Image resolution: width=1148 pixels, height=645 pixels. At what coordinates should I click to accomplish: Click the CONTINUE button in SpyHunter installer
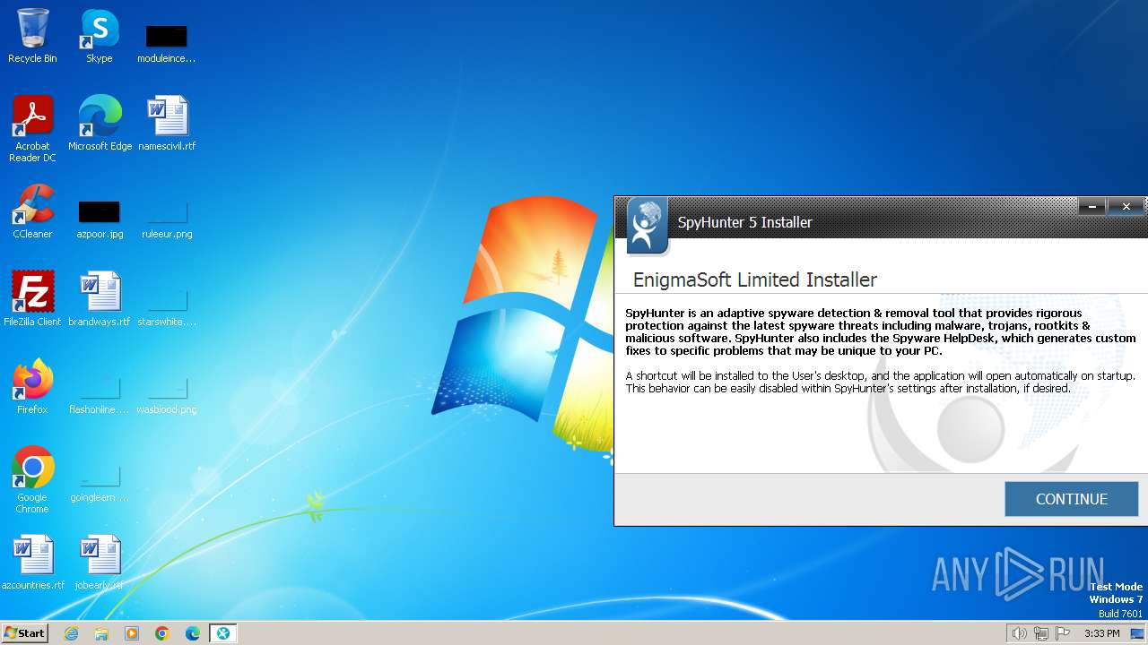1071,499
